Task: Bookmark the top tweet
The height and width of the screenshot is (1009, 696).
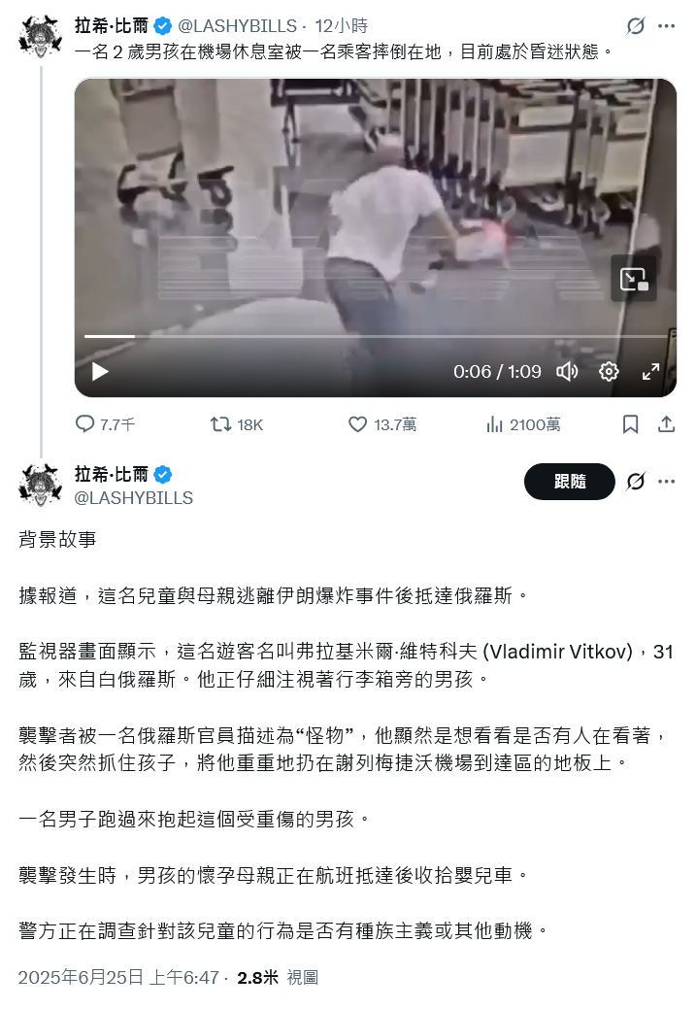Action: point(630,424)
